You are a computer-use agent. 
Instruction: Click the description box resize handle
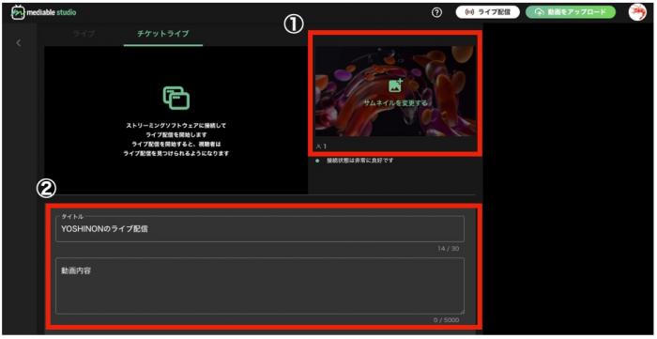tap(462, 312)
